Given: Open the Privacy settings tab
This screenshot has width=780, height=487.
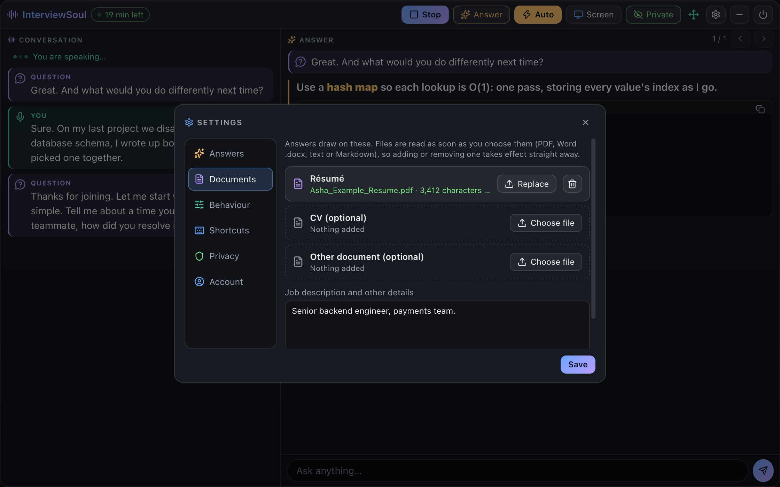Looking at the screenshot, I should click(x=231, y=256).
